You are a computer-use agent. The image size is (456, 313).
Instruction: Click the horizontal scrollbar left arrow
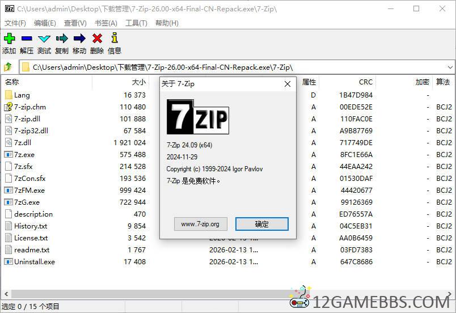(6, 294)
